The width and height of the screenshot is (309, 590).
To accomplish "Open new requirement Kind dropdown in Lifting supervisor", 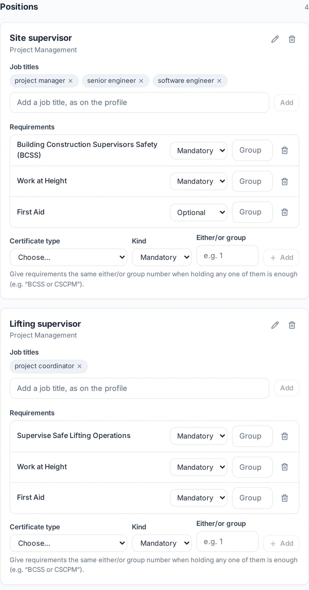I will pos(162,543).
